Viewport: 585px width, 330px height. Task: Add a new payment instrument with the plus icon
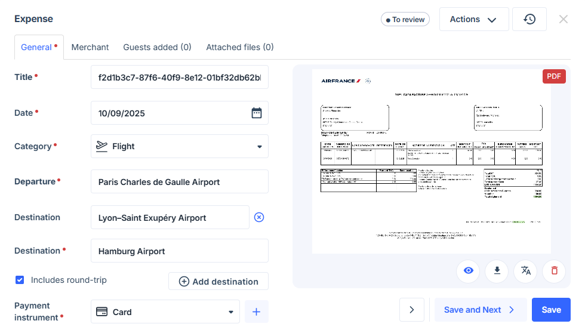256,312
